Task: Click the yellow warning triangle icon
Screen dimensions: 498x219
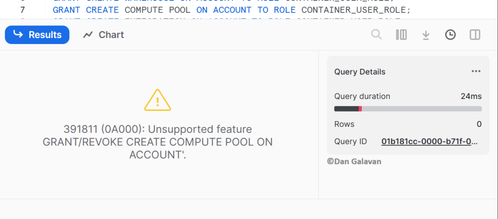Action: pos(158,100)
